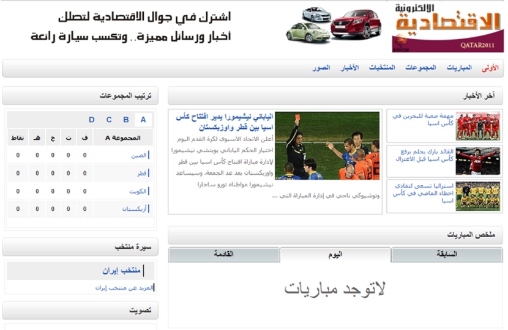Switch to group tab B

pyautogui.click(x=126, y=120)
